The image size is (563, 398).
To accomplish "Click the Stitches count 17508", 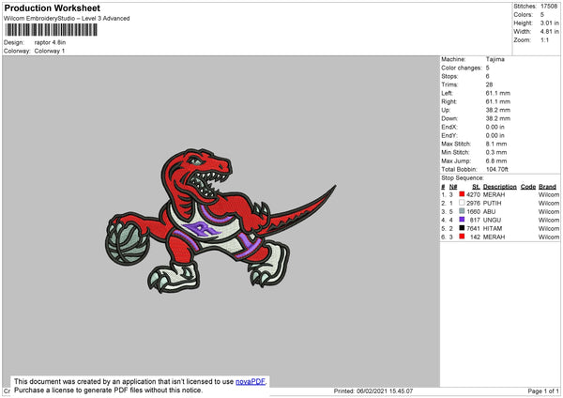I will [549, 7].
